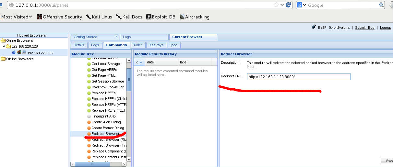393x167 pixels.
Task: Click the Logout link
Action: [385, 28]
